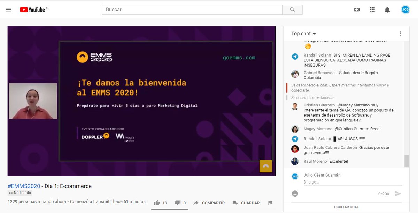
Task: Click the livestream video player
Action: (x=142, y=101)
